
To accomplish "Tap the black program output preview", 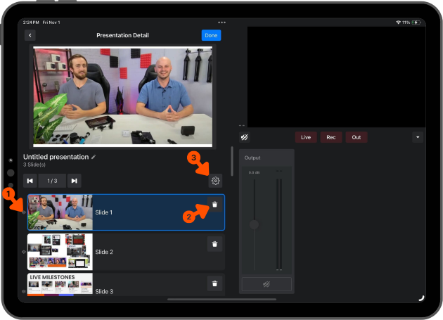I will pyautogui.click(x=337, y=77).
